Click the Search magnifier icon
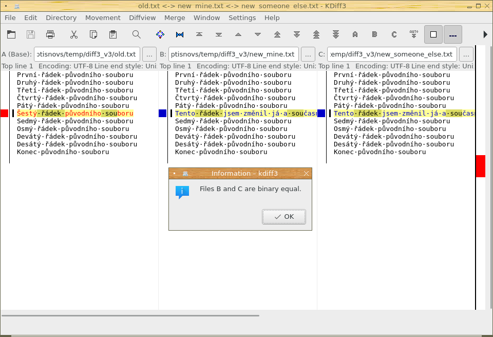Screen dimensions: 493x337 pos(136,34)
